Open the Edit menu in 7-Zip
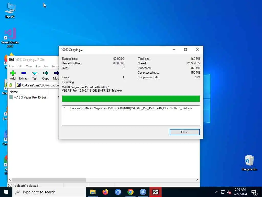Image resolution: width=262 pixels, height=197 pixels. coord(20,66)
